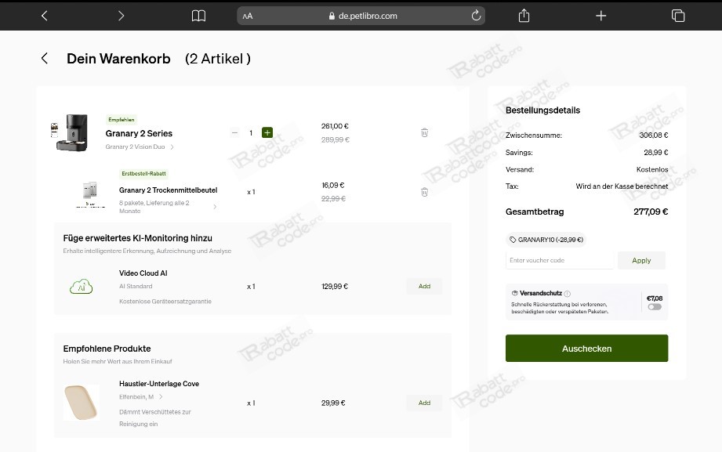
Task: Expand the 8 pakete delivery option chevron
Action: coord(215,207)
